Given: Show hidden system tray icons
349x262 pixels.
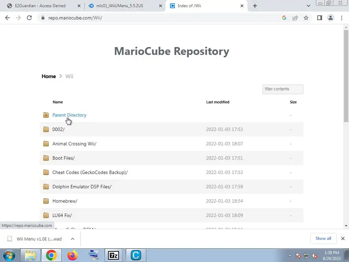Looking at the screenshot, I should click(290, 256).
